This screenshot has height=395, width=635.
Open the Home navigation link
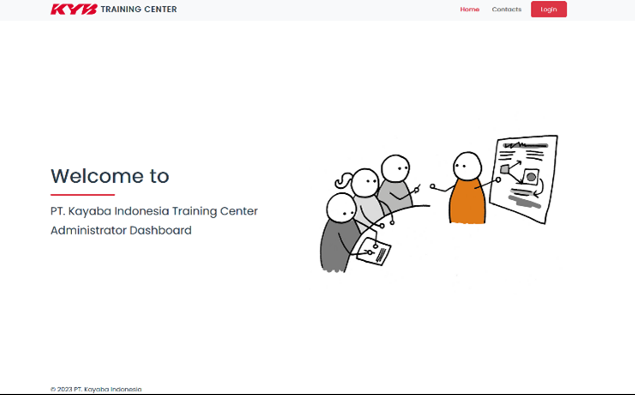coord(469,9)
